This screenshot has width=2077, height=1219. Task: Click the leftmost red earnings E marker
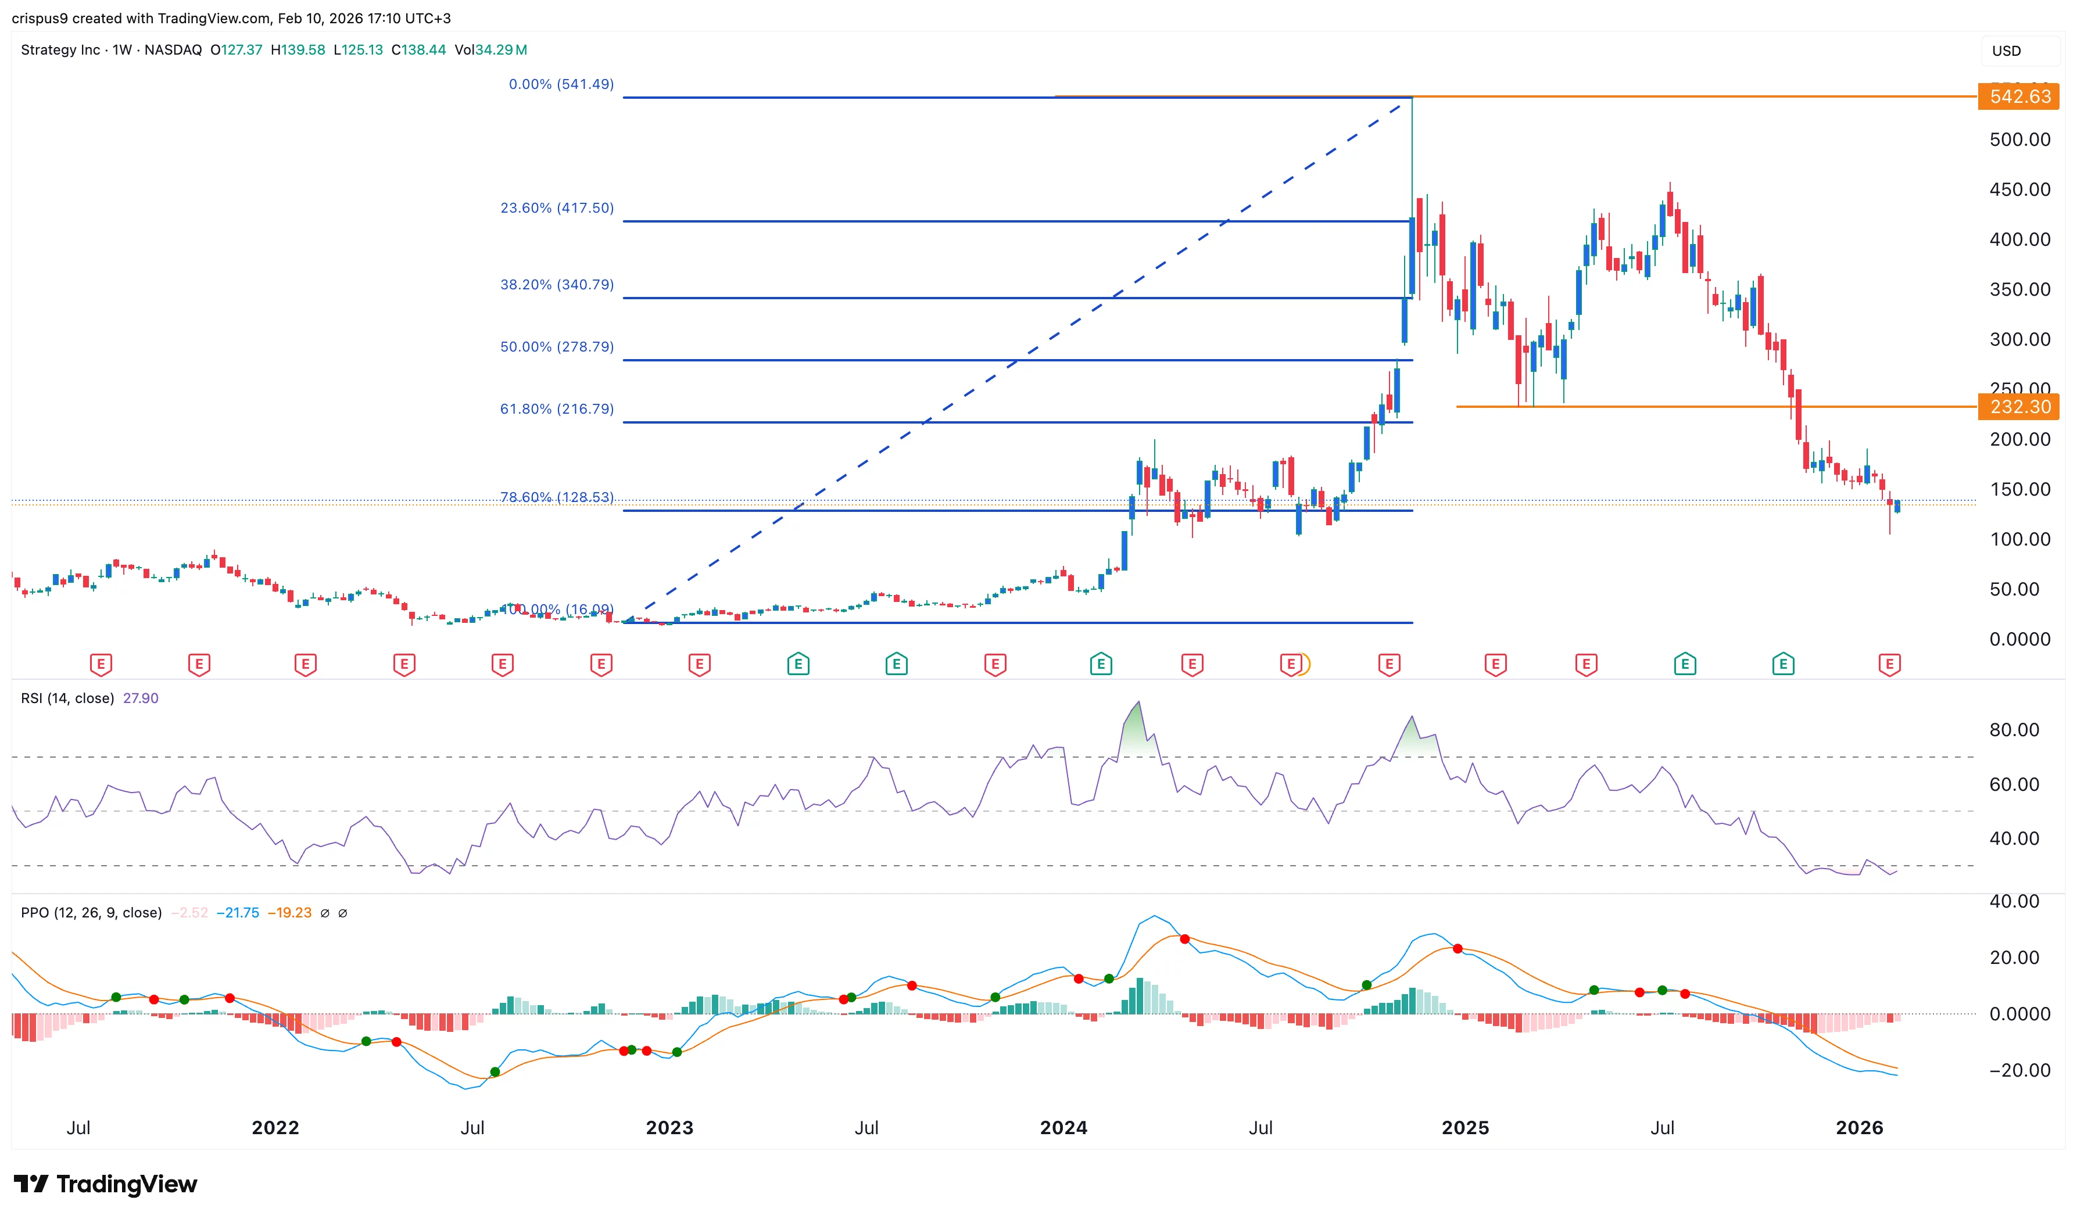[101, 664]
